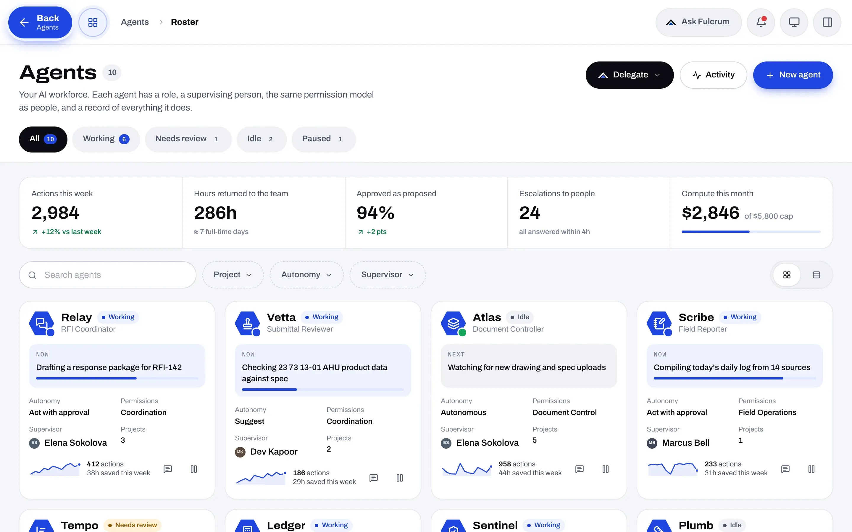Click the Relay agent hexagon avatar
This screenshot has width=852, height=532.
[41, 323]
